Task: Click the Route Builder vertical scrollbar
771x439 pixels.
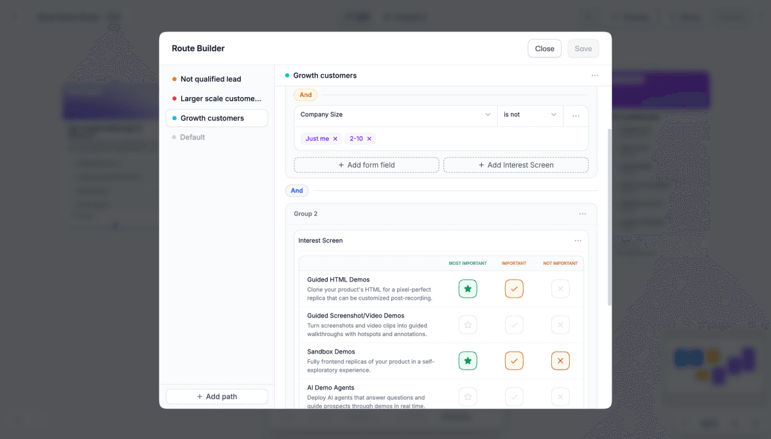Action: point(609,217)
